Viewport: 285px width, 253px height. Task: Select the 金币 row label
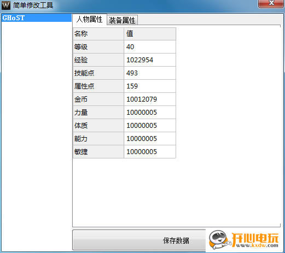pos(98,99)
